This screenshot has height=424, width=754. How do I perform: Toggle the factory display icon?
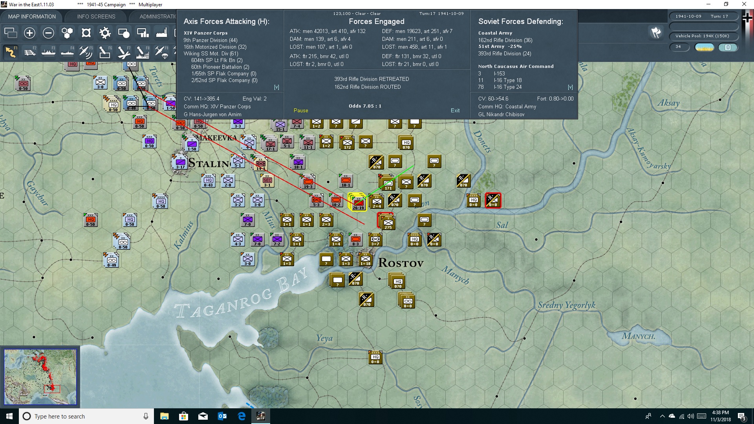coord(161,33)
